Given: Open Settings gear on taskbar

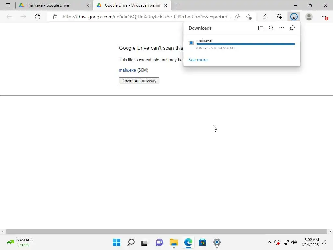Looking at the screenshot, I should click(217, 242).
